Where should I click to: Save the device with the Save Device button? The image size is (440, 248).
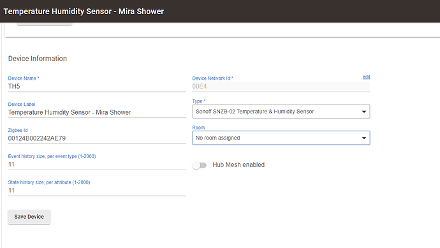point(29,217)
